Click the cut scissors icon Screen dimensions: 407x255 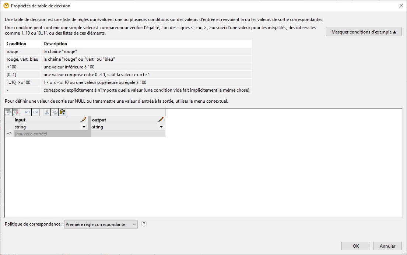click(47, 112)
